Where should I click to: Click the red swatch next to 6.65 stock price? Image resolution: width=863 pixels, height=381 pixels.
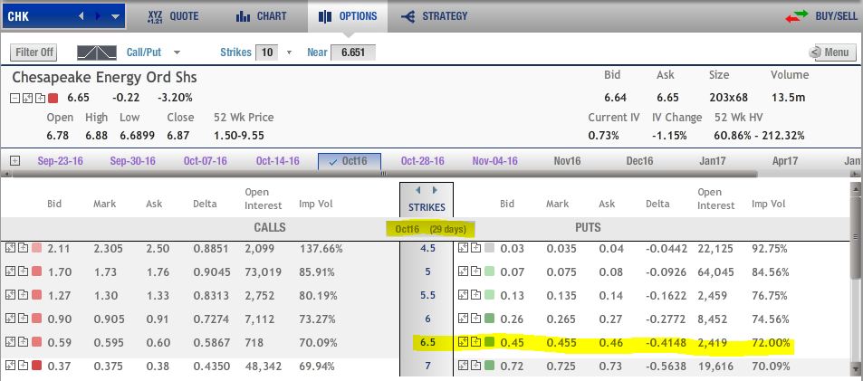tap(53, 99)
